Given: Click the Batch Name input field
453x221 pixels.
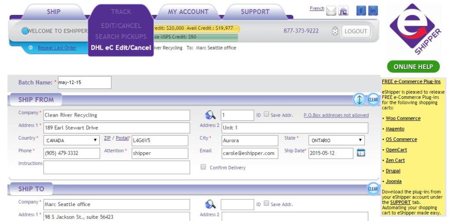Looking at the screenshot, I should (85, 82).
